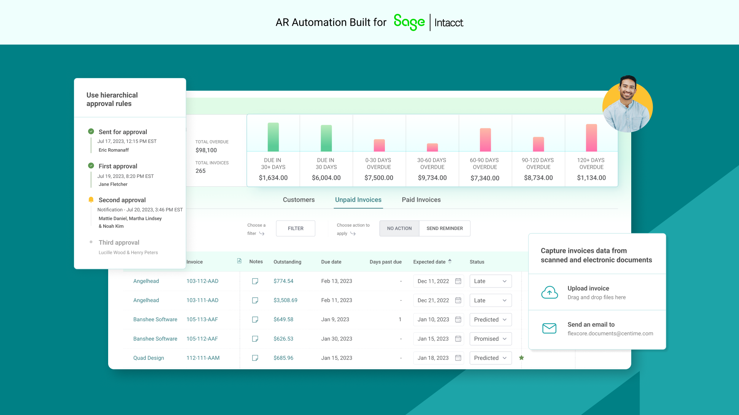Click the Second approval bell icon
The height and width of the screenshot is (415, 739).
(91, 200)
